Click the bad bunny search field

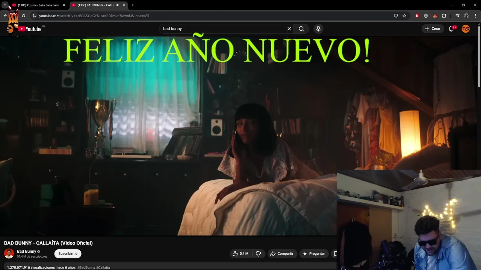click(x=224, y=29)
